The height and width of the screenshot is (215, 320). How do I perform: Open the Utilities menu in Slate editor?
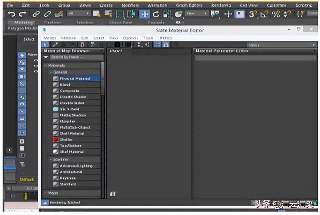165,38
